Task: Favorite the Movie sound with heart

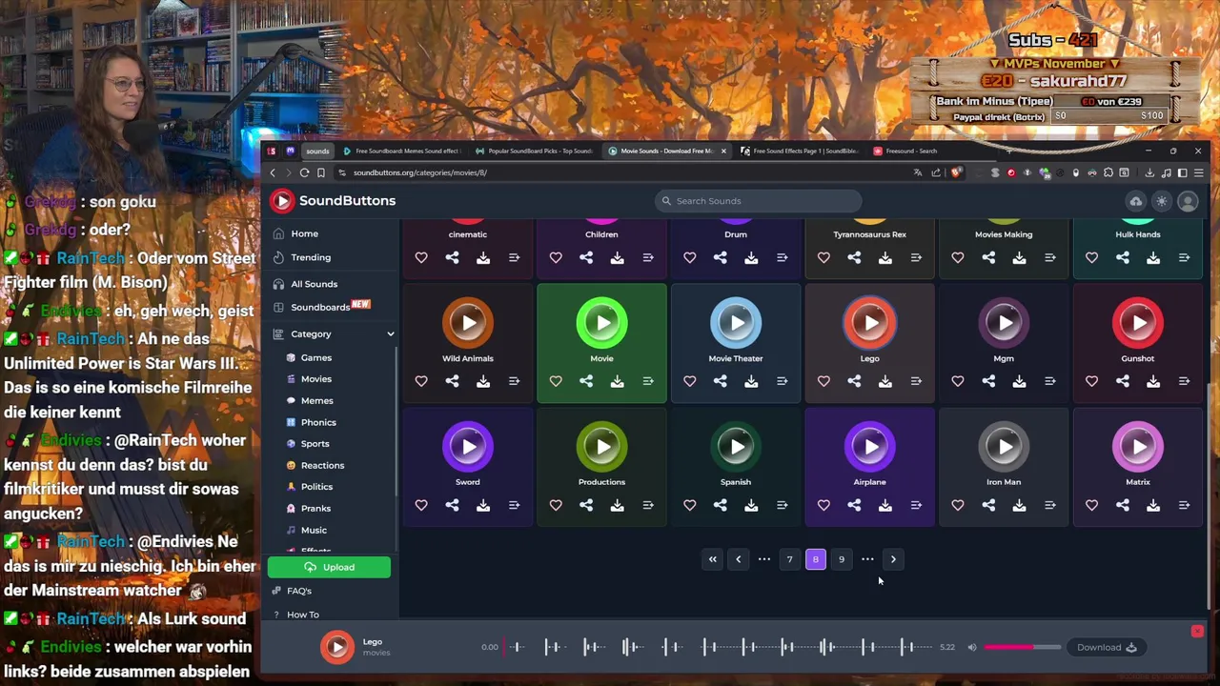Action: point(556,381)
